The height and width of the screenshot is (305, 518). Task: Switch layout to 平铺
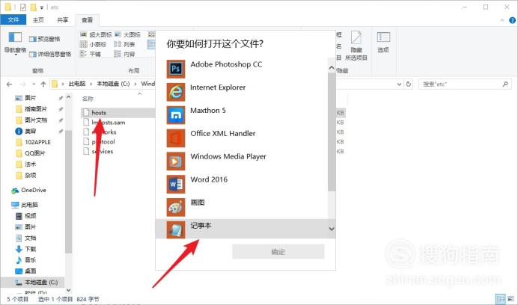[91, 54]
